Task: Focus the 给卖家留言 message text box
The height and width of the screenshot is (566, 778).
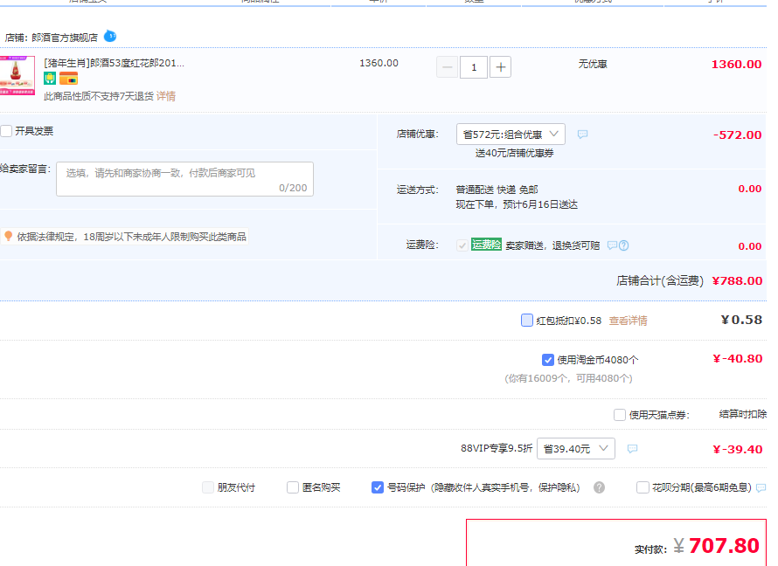Action: pos(184,179)
